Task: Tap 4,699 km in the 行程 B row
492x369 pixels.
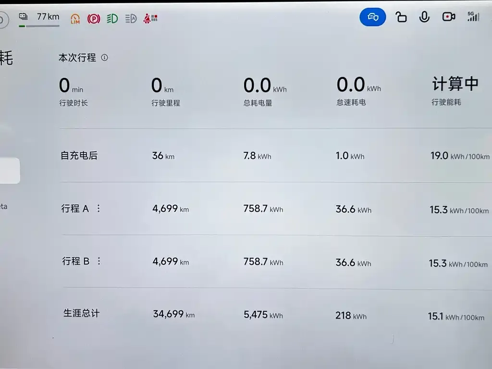Action: tap(171, 261)
